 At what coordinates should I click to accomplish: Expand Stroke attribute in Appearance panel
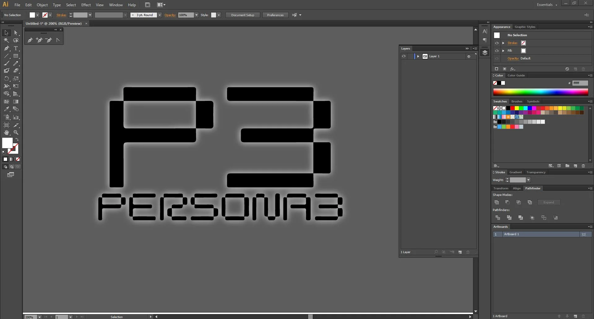pos(503,43)
